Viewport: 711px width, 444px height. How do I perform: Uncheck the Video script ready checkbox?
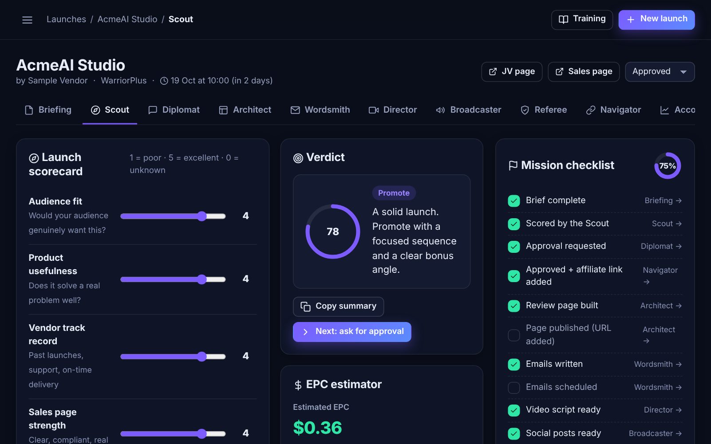514,410
